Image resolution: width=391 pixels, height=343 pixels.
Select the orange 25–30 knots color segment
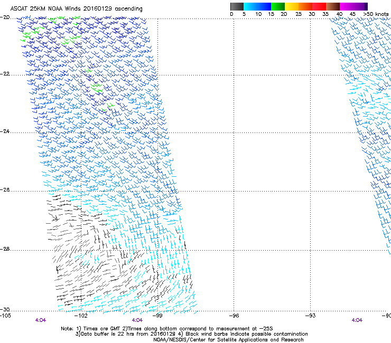(305, 6)
